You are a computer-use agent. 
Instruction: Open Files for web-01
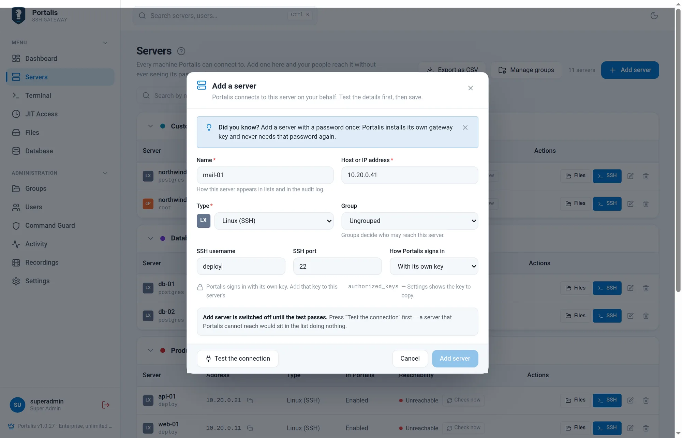(x=576, y=428)
